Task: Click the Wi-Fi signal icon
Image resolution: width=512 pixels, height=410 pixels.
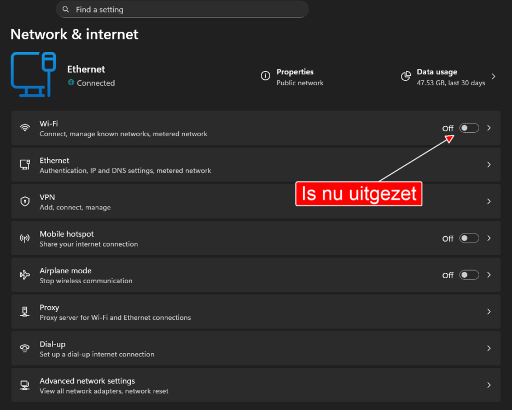Action: pyautogui.click(x=25, y=127)
